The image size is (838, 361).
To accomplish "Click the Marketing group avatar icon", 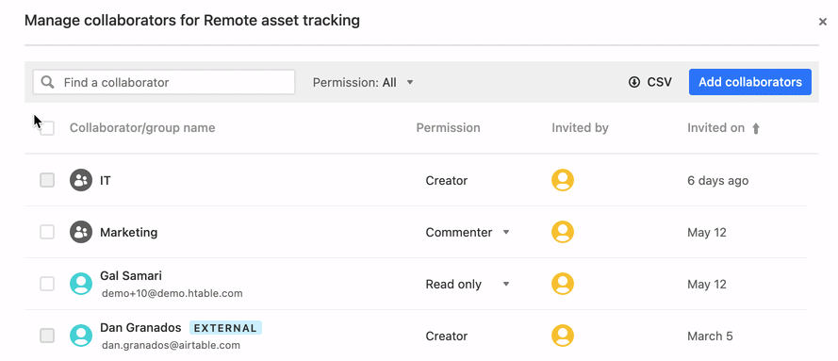I will 81,232.
